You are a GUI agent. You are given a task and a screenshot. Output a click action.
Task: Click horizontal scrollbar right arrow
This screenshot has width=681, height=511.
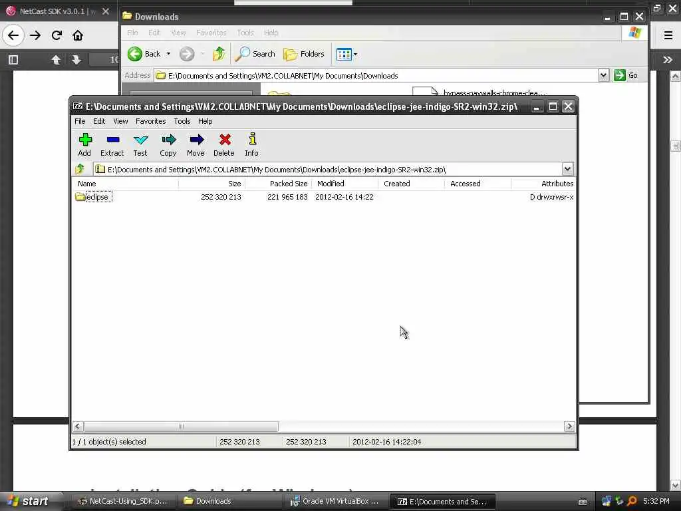tap(569, 426)
